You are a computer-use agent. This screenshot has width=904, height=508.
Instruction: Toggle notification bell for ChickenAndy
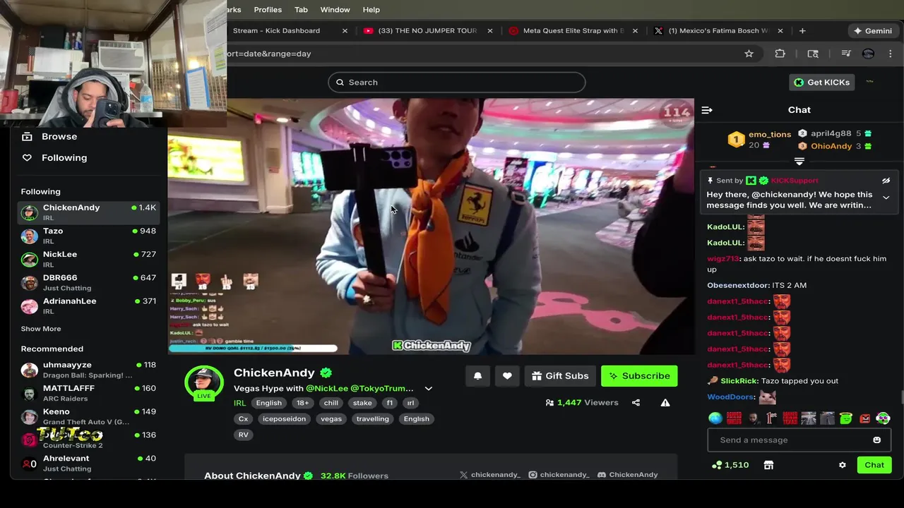pyautogui.click(x=477, y=376)
